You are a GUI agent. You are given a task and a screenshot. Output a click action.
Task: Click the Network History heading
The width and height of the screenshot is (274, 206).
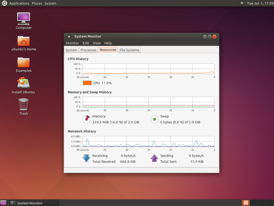[82, 131]
